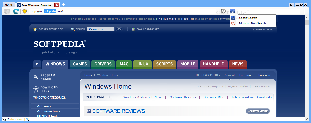Click the Software Reviews RSS feed icon
The width and height of the screenshot is (311, 123).
pos(89,111)
